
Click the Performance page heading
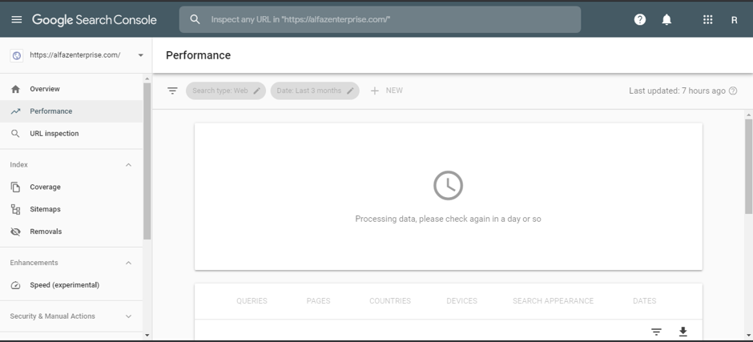pyautogui.click(x=199, y=55)
